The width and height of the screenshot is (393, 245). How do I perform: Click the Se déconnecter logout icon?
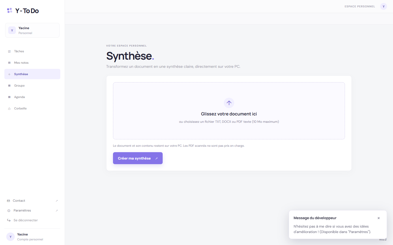9,220
